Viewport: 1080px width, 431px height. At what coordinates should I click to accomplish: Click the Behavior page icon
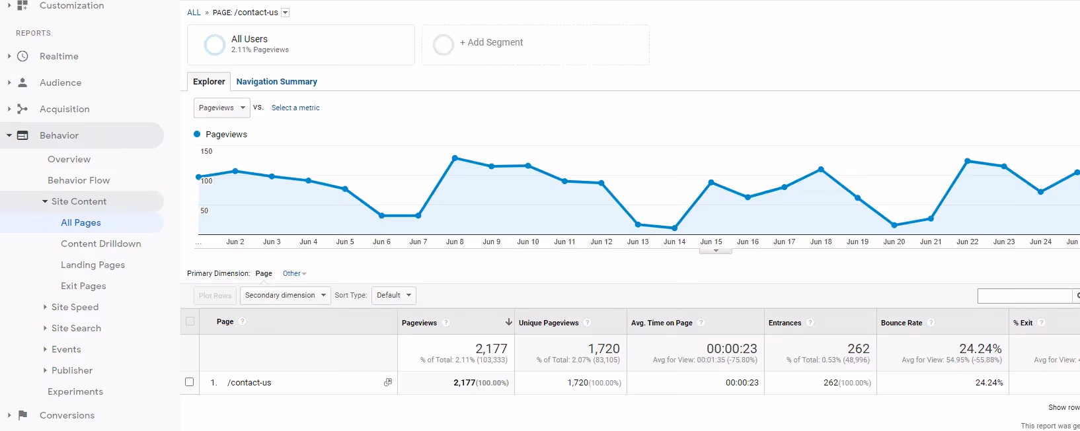coord(22,135)
